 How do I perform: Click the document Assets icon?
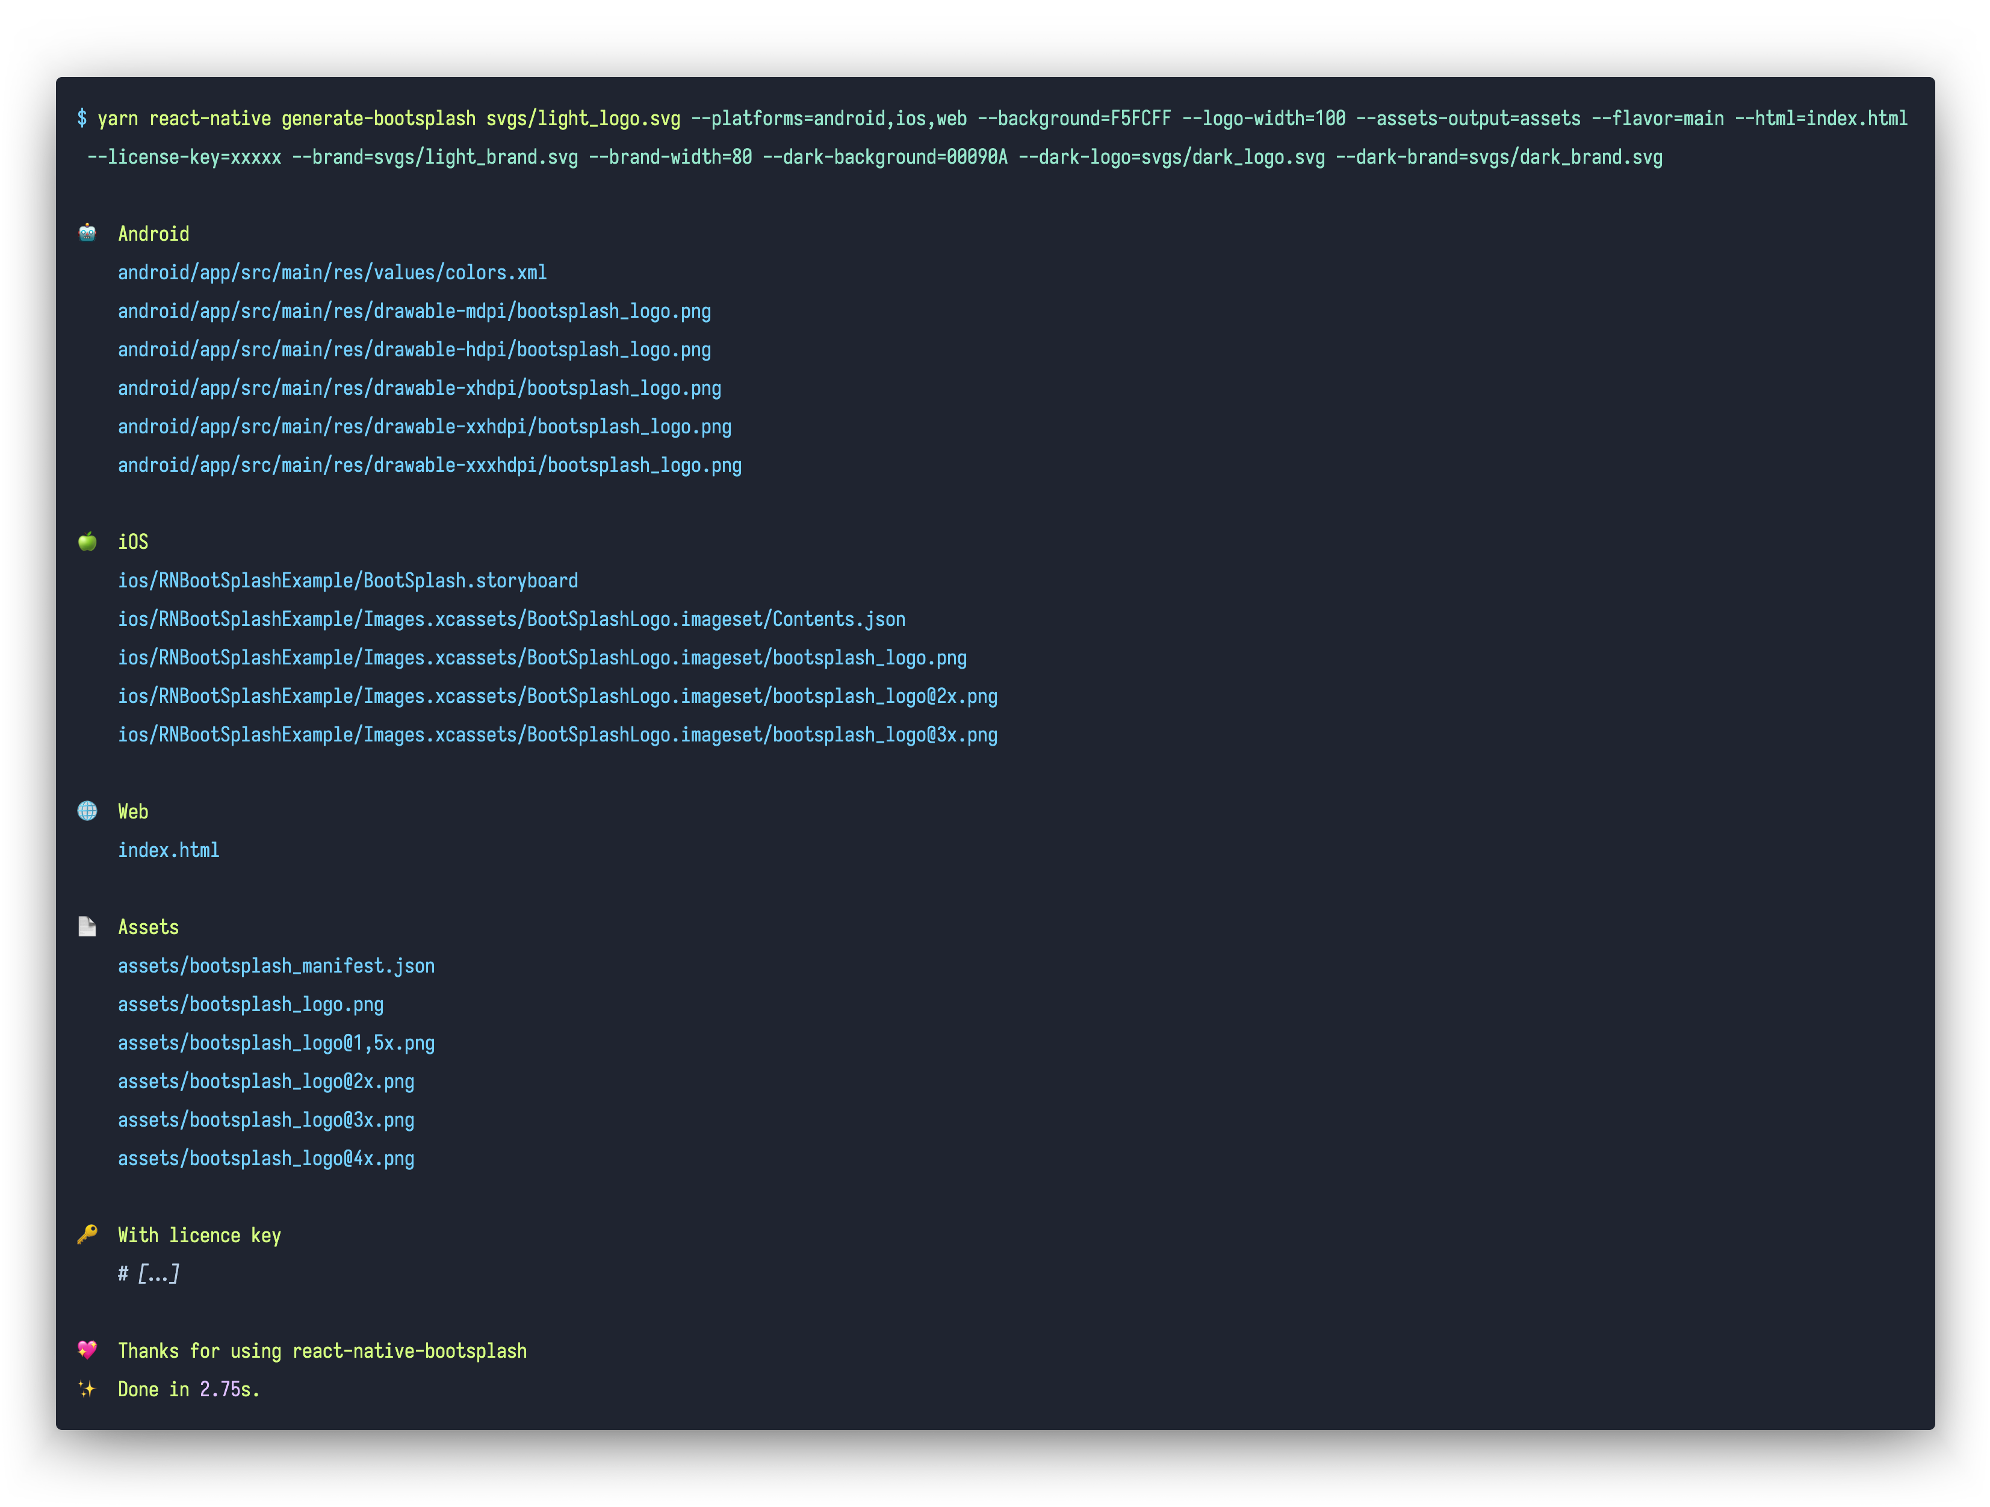(87, 926)
